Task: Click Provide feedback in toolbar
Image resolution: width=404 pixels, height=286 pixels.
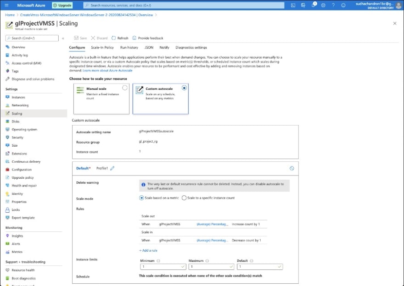Action: pos(148,38)
